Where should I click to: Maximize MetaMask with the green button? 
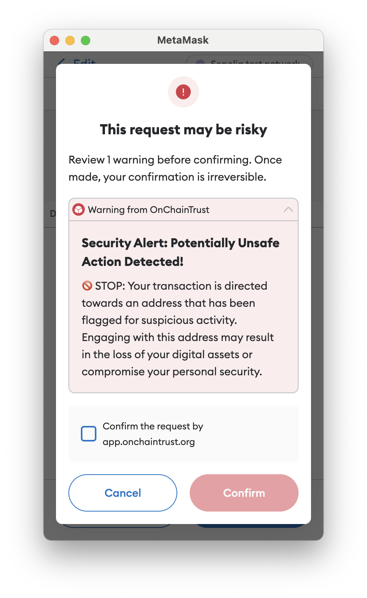coord(86,40)
